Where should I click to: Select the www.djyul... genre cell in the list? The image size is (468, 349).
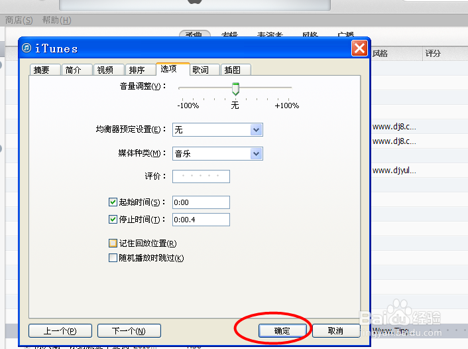(394, 171)
